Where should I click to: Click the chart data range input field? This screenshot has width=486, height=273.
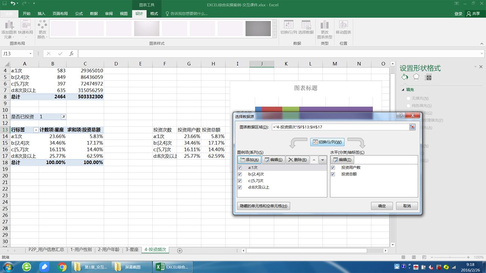click(x=340, y=127)
